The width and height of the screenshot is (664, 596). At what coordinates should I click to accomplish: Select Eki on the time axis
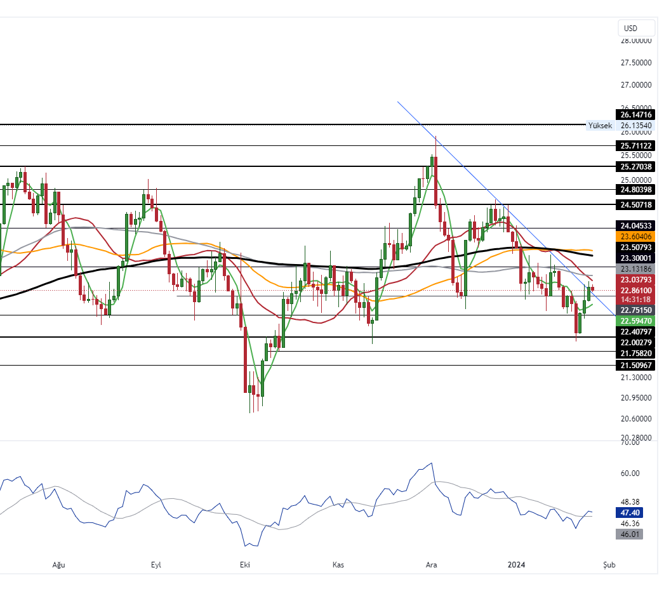click(x=244, y=564)
